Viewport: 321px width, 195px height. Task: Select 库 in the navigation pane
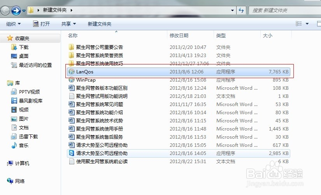pyautogui.click(x=18, y=83)
